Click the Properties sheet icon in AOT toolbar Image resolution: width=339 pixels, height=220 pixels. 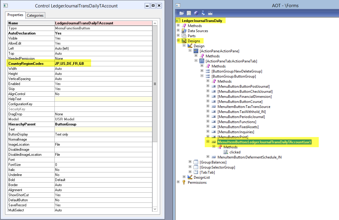click(x=189, y=13)
